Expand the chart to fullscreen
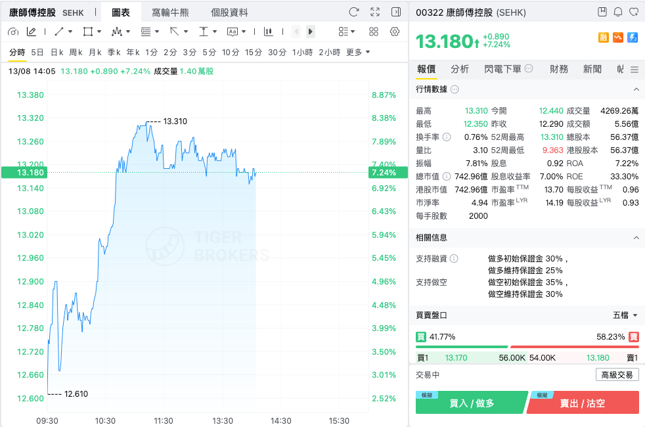Screen dimensions: 645x427 click(x=375, y=12)
